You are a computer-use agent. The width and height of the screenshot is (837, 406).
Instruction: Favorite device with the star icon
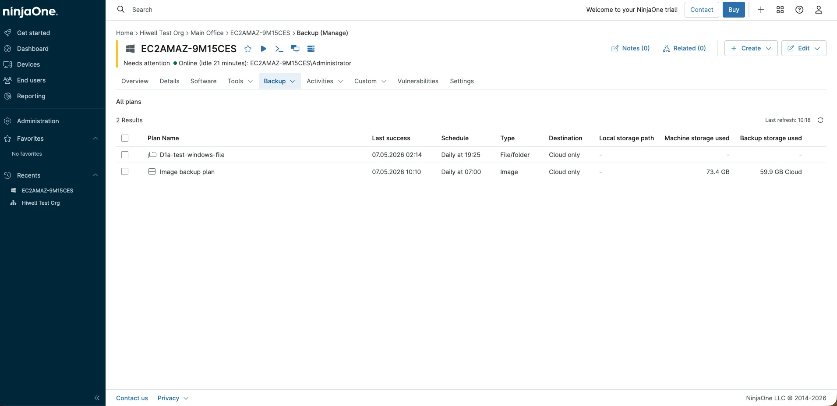[x=248, y=49]
